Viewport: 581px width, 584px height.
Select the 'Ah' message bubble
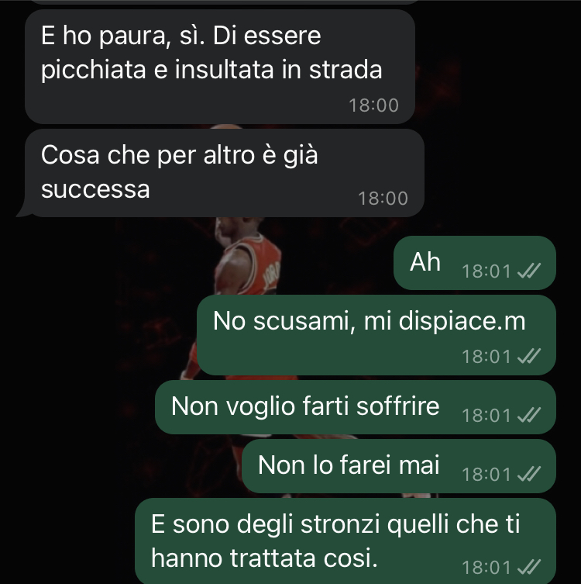(x=475, y=263)
